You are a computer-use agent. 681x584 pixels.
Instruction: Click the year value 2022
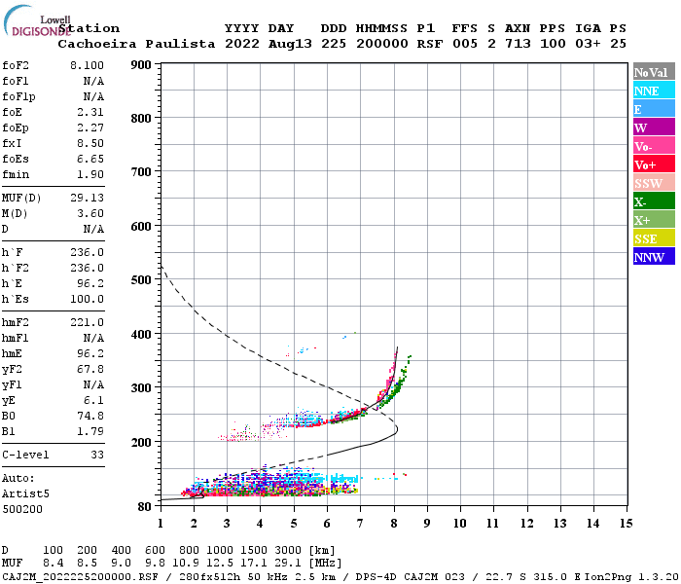click(x=242, y=44)
